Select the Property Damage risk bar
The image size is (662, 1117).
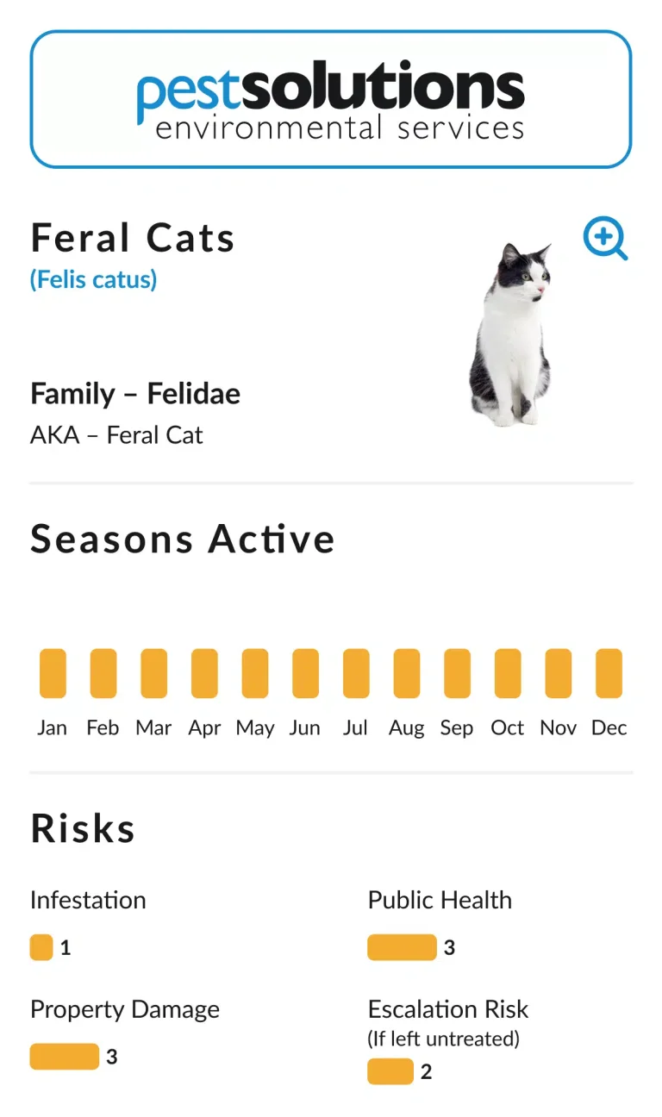(65, 1057)
